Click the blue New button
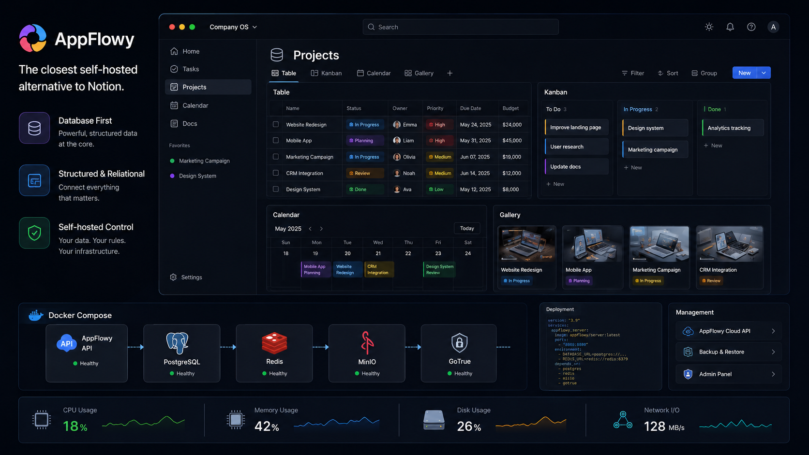Screen dimensions: 809x455 pyautogui.click(x=745, y=73)
